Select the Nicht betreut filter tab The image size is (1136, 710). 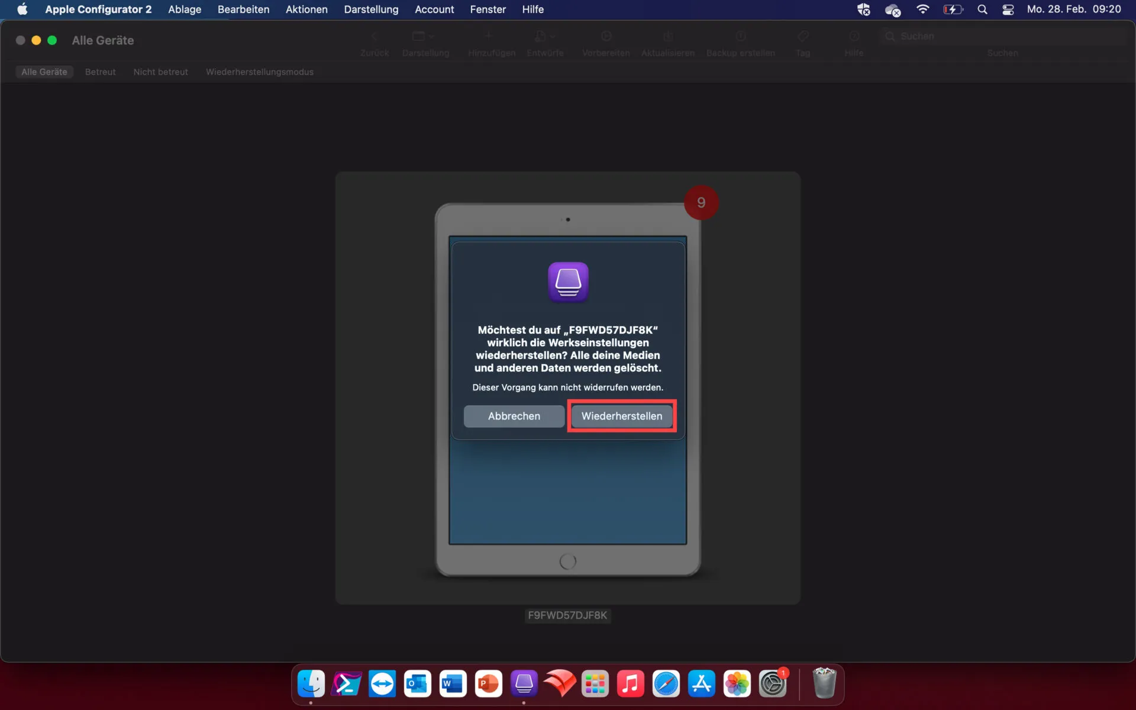pyautogui.click(x=160, y=72)
